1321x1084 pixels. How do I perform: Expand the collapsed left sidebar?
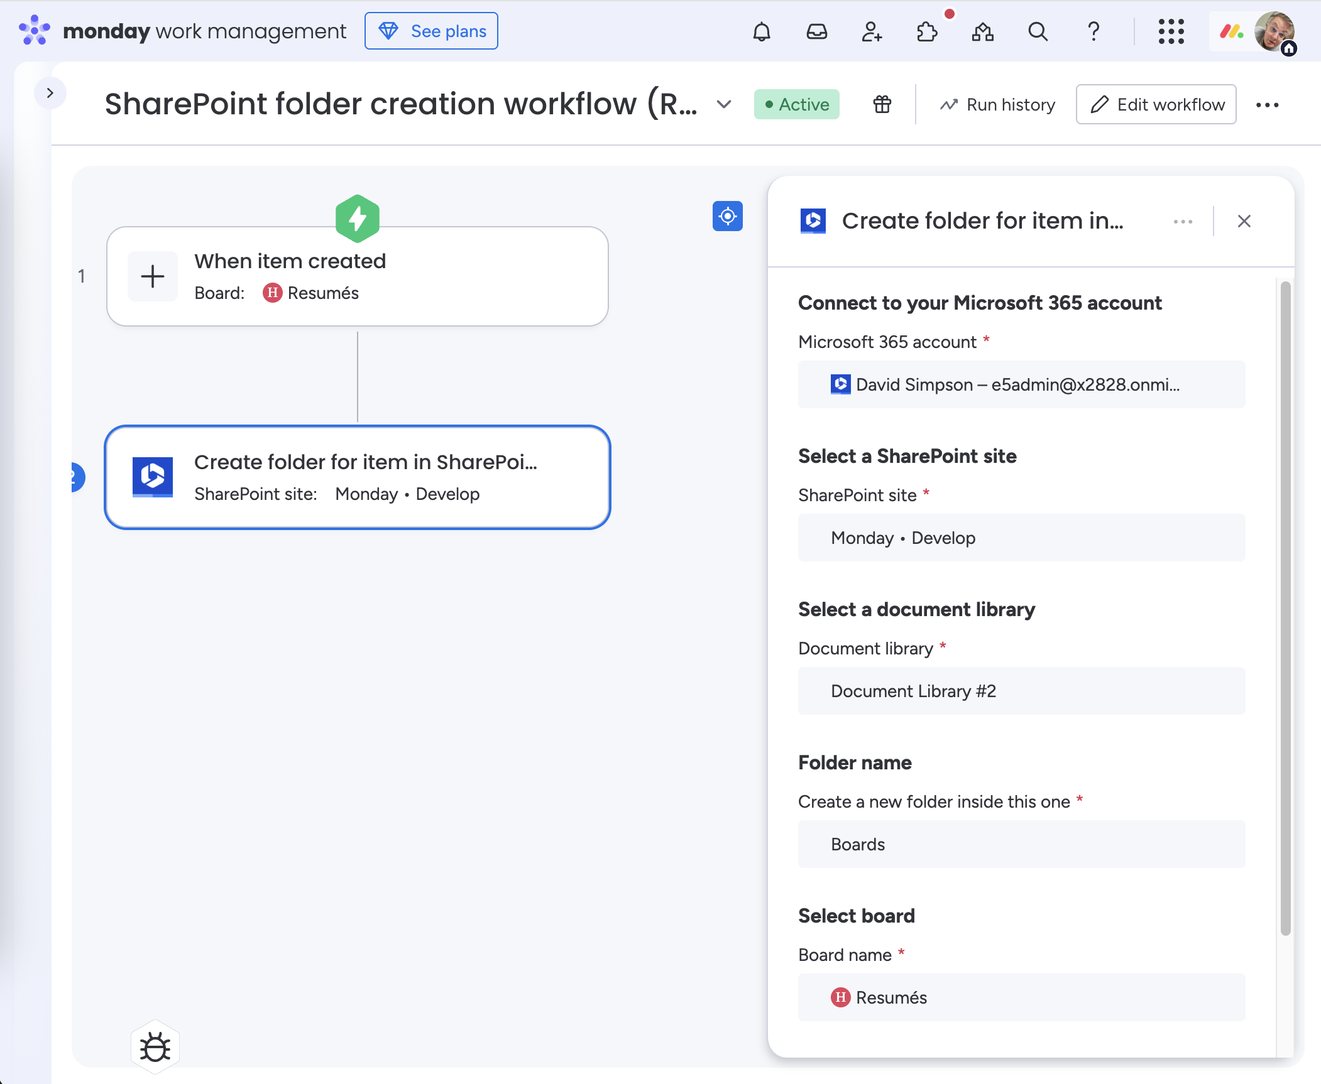point(50,93)
